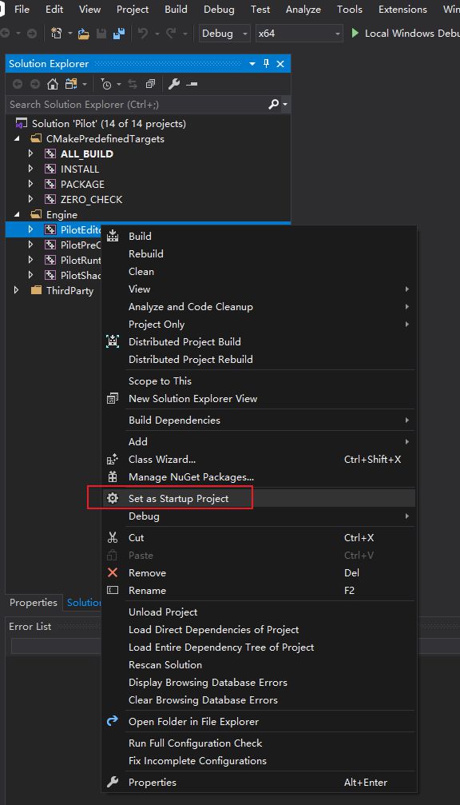The image size is (460, 805).
Task: Choose Rename in the context menu
Action: pos(147,591)
